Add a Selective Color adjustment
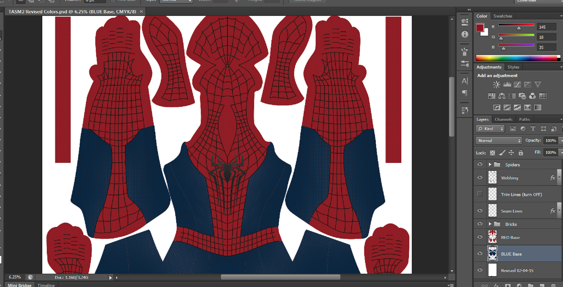Viewport: 563px width, 287px height. point(528,107)
